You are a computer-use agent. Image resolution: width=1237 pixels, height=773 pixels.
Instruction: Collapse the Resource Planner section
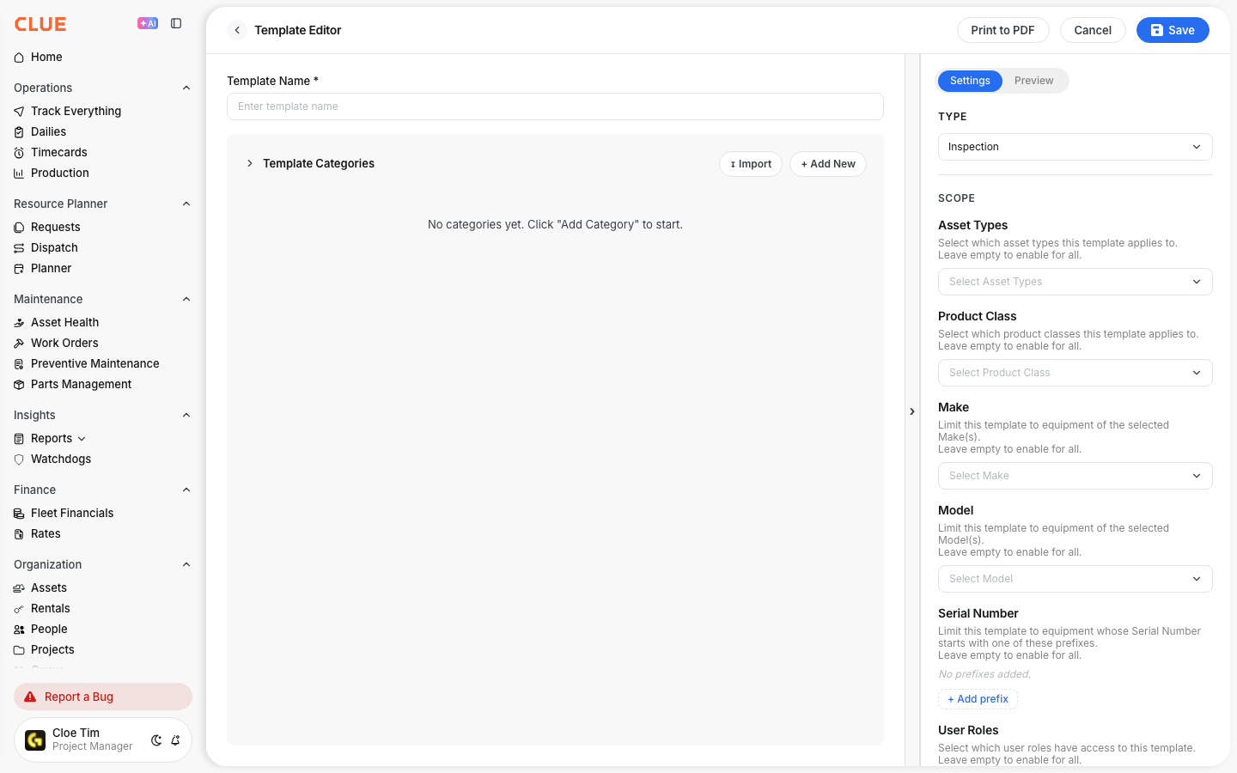186,204
